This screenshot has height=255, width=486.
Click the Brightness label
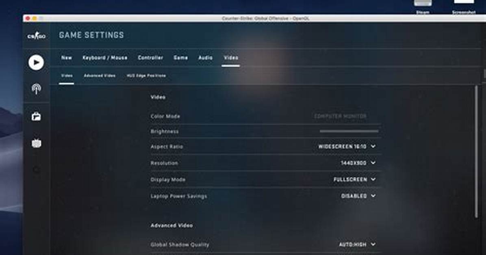coord(164,132)
